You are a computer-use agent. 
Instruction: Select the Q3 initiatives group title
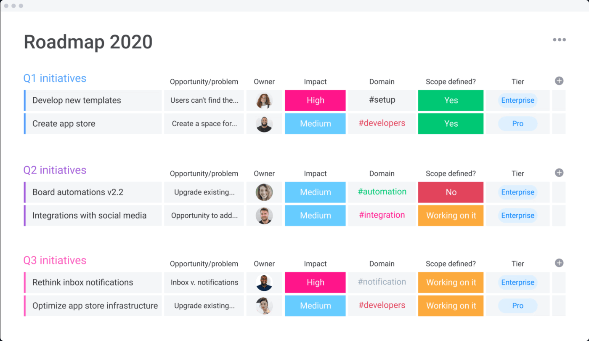point(55,260)
